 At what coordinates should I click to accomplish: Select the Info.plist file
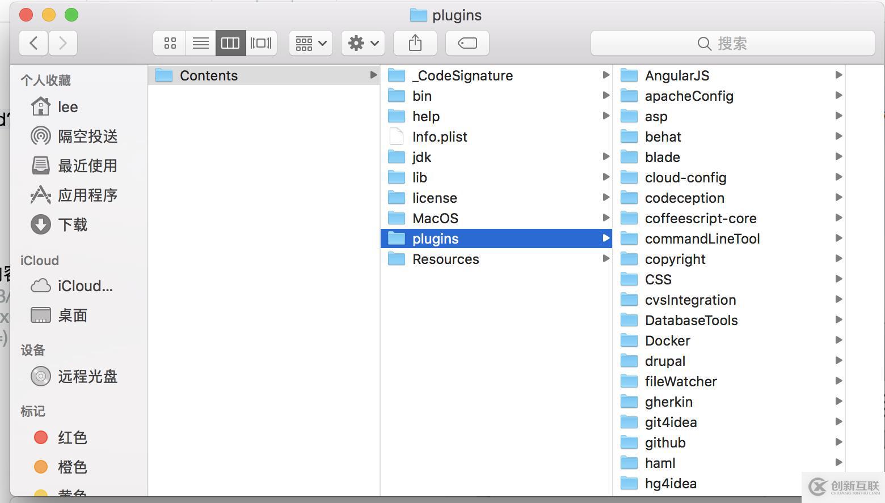(x=496, y=137)
